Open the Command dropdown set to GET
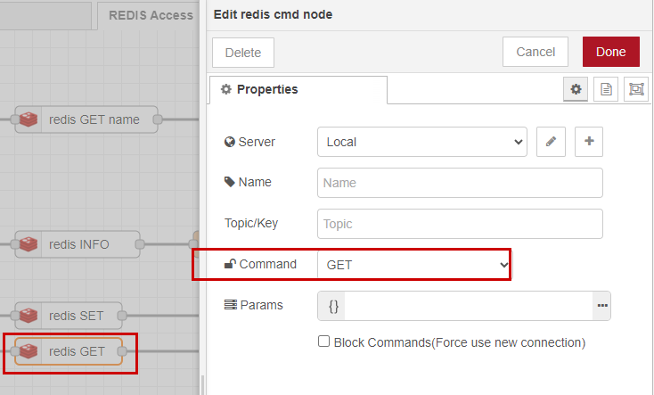654x395 pixels. tap(414, 265)
